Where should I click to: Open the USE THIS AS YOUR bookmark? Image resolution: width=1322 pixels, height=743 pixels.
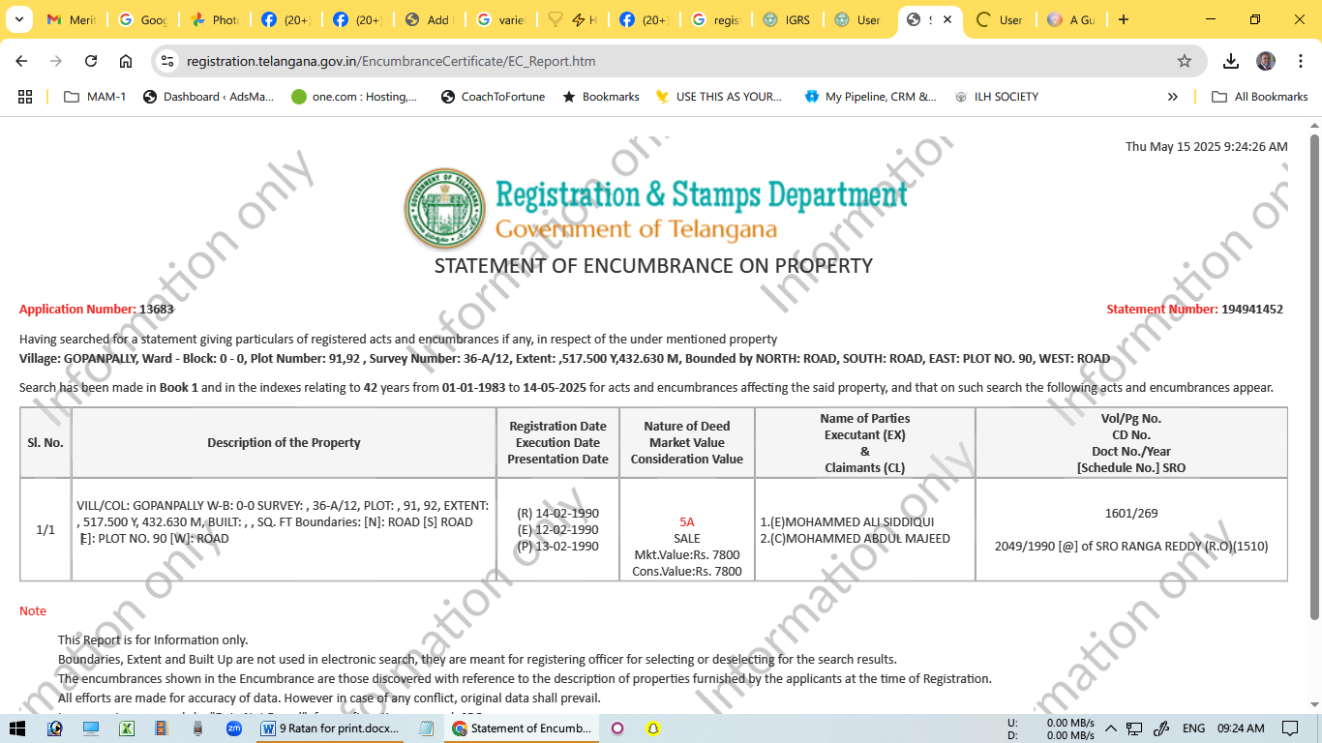pos(719,97)
